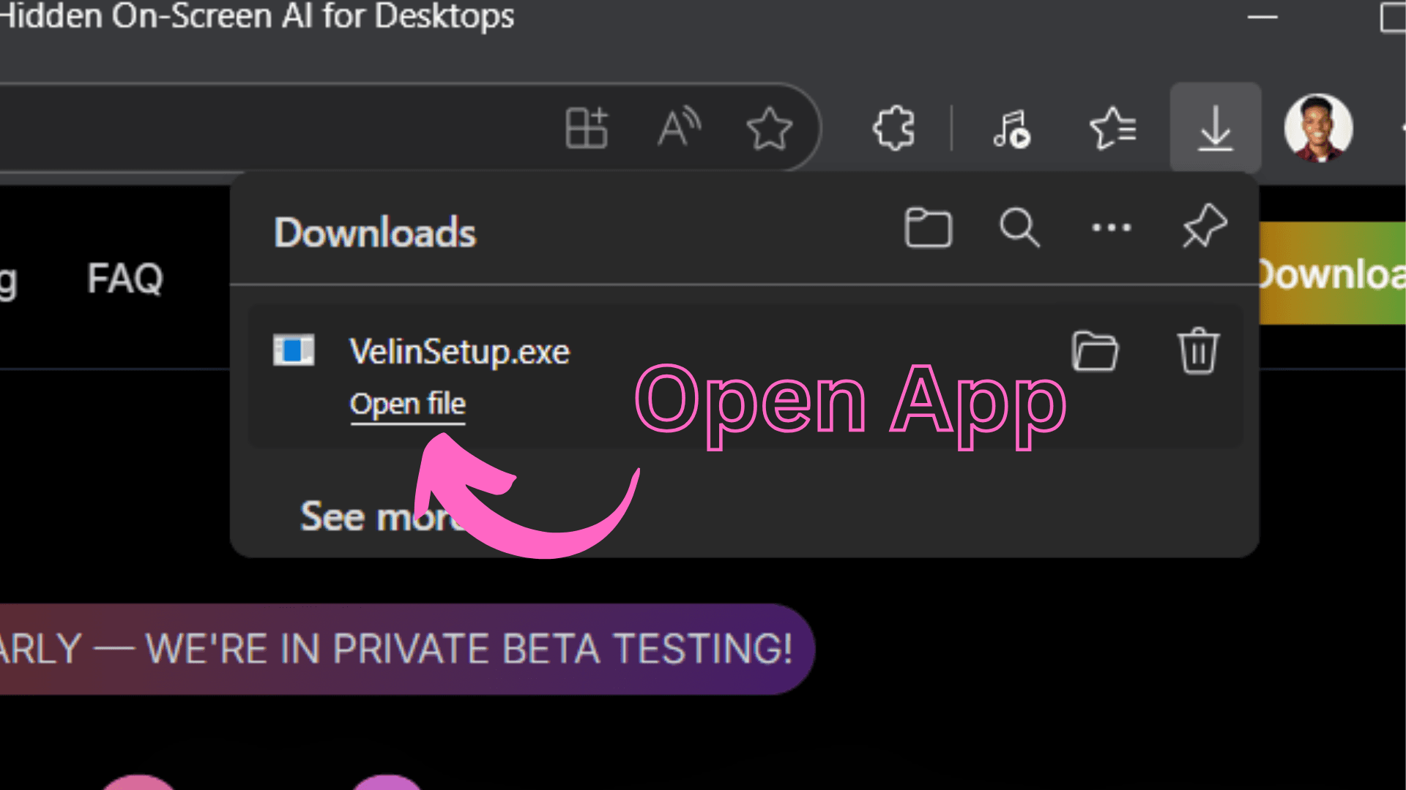
Task: Open more download options with ellipsis
Action: tap(1110, 227)
